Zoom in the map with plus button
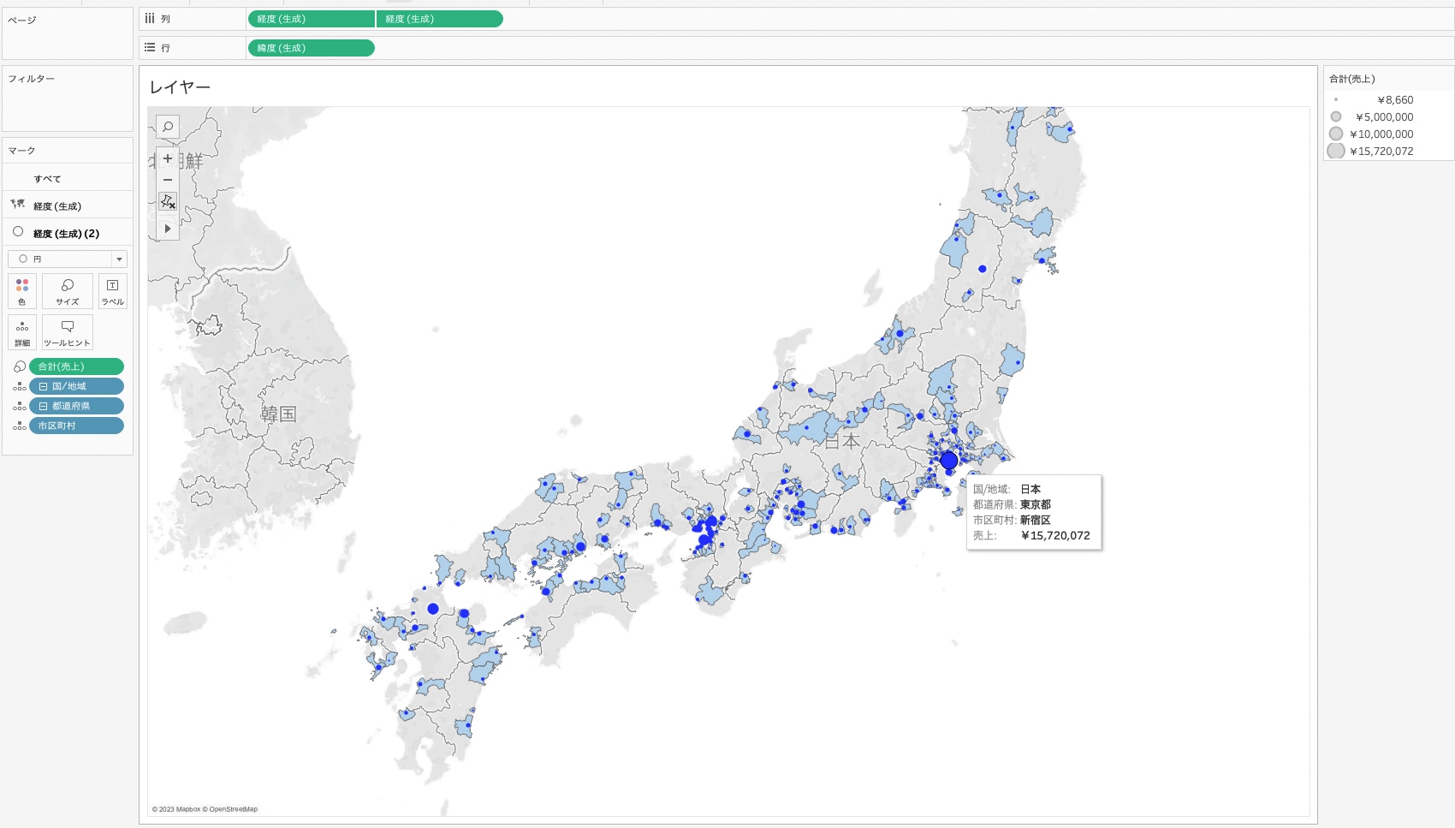The image size is (1455, 828). click(168, 158)
